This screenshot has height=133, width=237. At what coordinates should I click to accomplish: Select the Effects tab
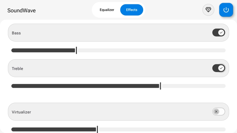click(x=132, y=10)
